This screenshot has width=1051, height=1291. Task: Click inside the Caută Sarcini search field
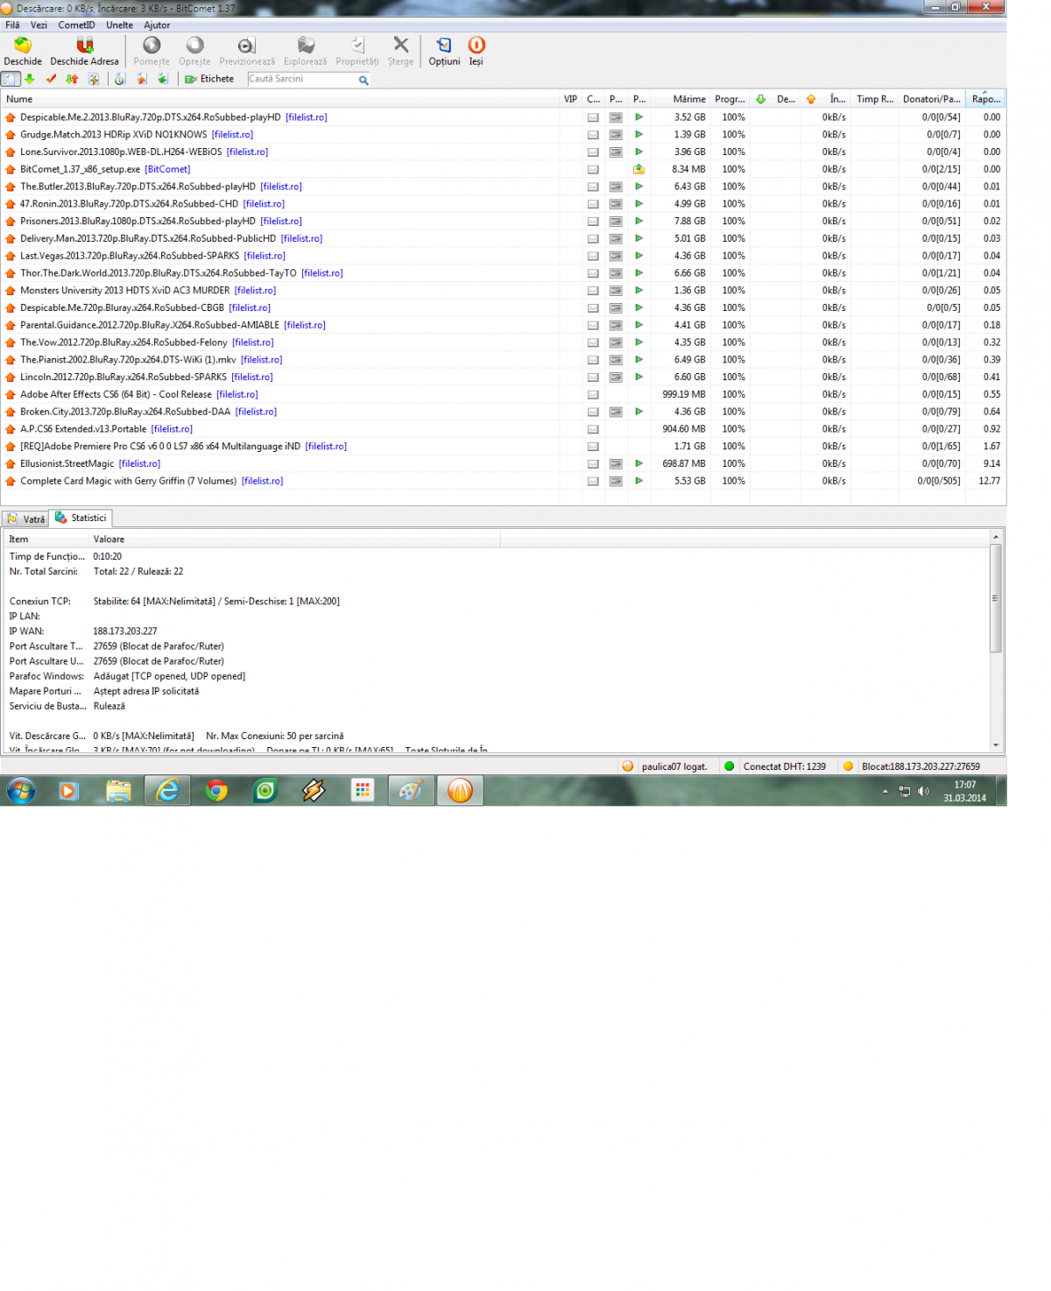coord(301,79)
